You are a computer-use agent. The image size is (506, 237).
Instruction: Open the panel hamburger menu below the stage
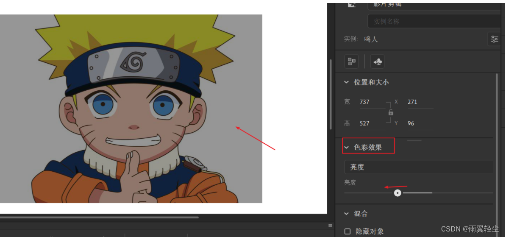pos(331,226)
